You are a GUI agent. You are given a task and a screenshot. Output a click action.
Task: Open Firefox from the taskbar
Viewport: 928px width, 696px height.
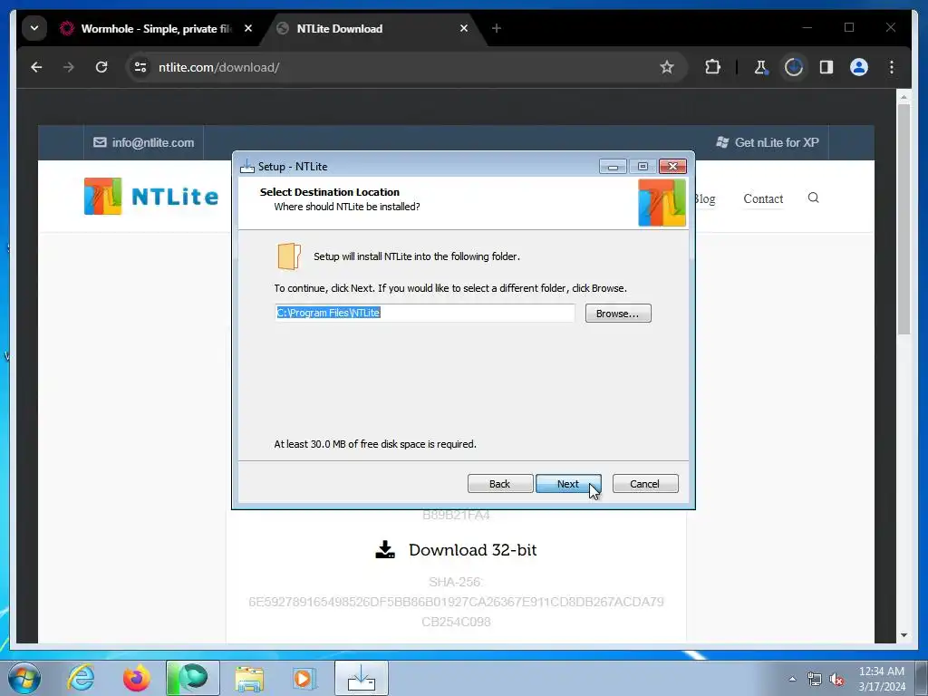coord(137,678)
